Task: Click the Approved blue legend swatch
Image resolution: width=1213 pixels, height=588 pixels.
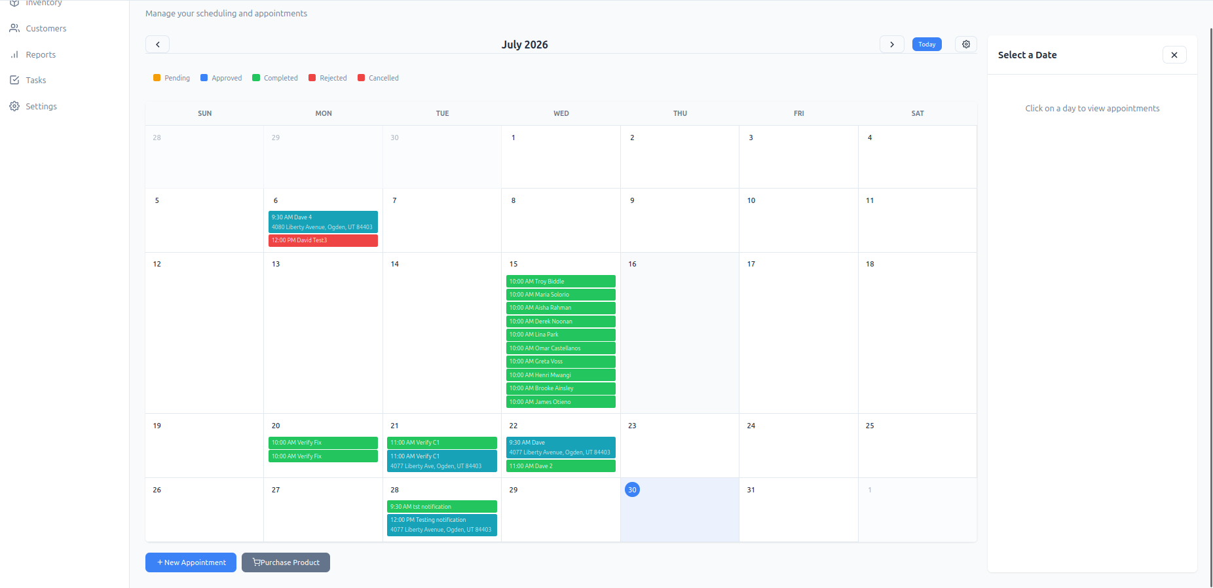Action: pos(204,78)
